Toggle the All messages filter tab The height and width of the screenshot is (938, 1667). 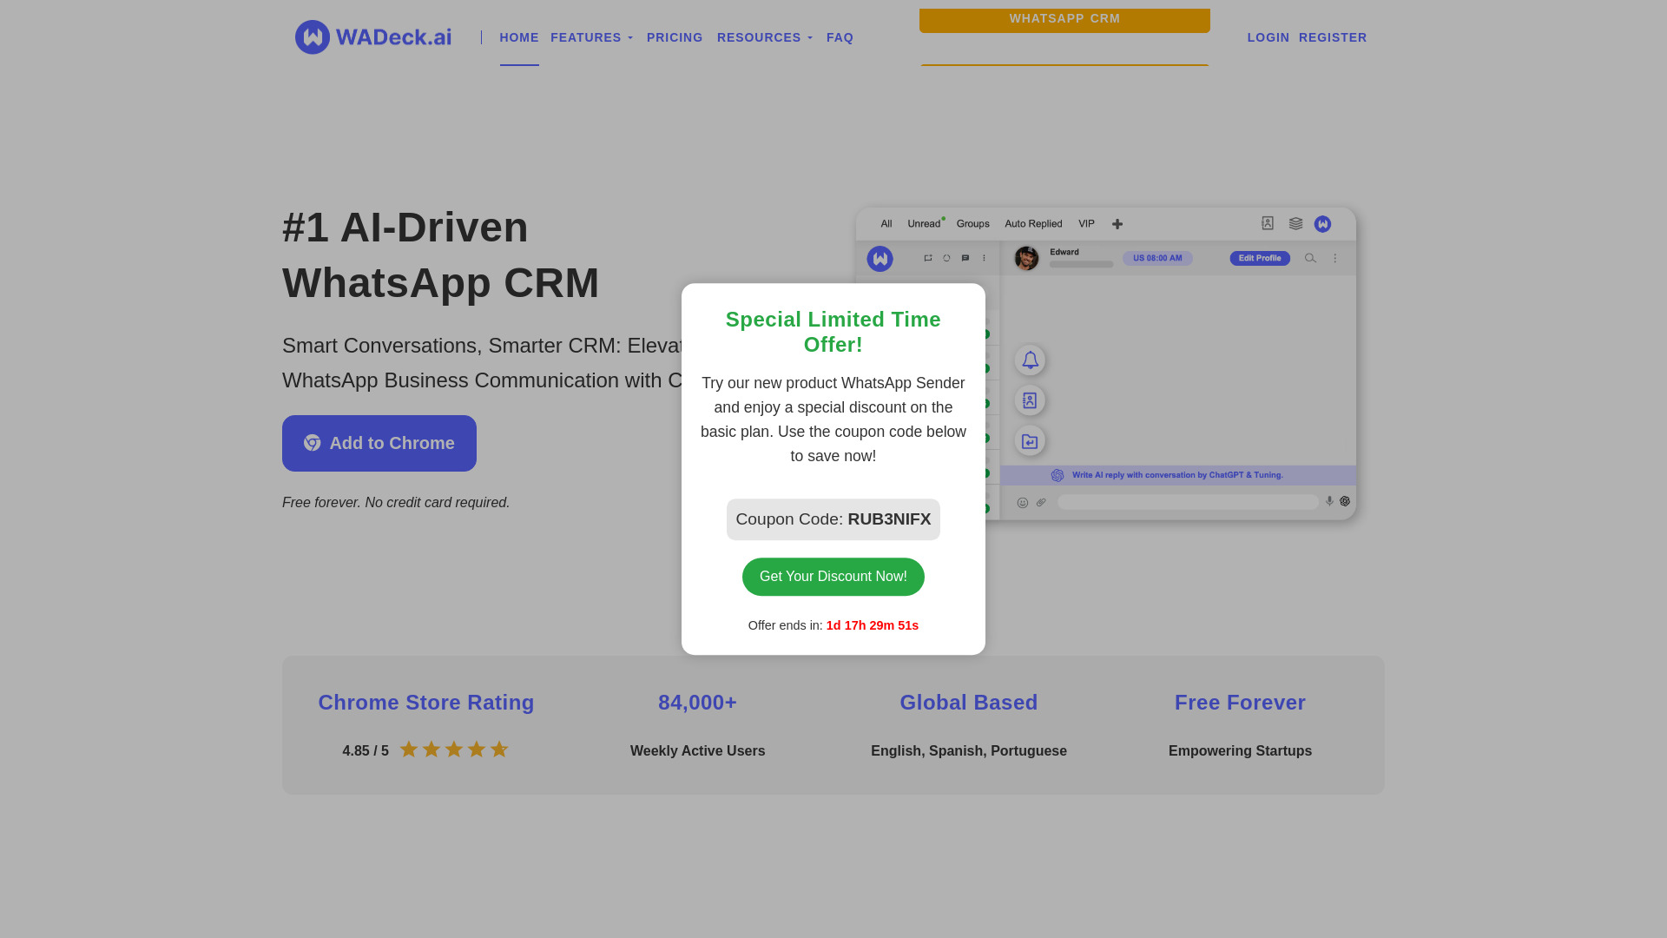tap(887, 223)
